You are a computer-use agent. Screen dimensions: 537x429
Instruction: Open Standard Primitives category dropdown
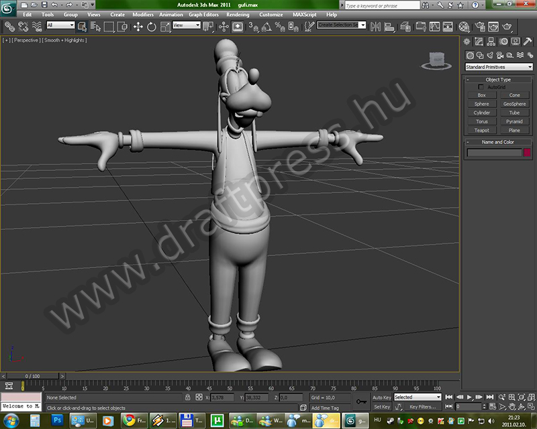coord(499,67)
